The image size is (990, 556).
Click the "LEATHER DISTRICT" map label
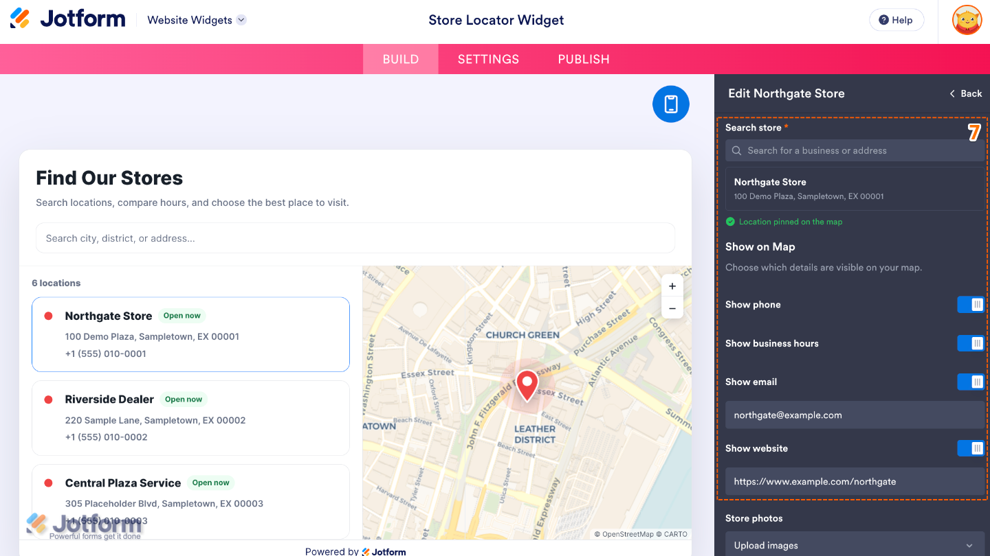click(535, 434)
